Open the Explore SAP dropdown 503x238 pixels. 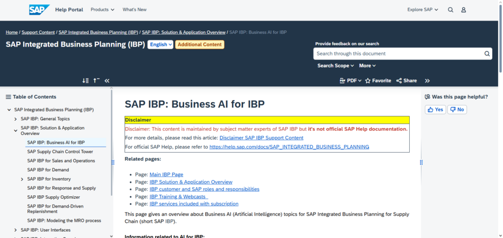423,10
